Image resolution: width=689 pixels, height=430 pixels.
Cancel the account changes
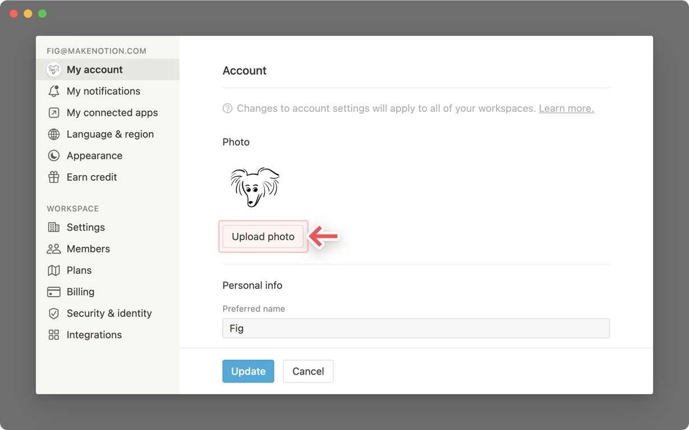308,371
